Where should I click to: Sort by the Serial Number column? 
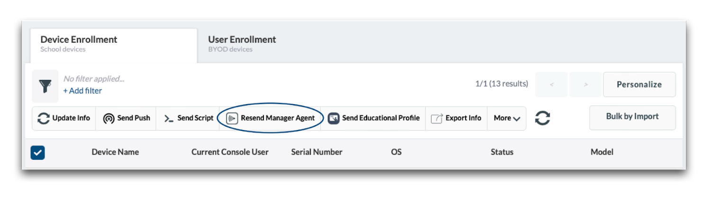[x=316, y=152]
